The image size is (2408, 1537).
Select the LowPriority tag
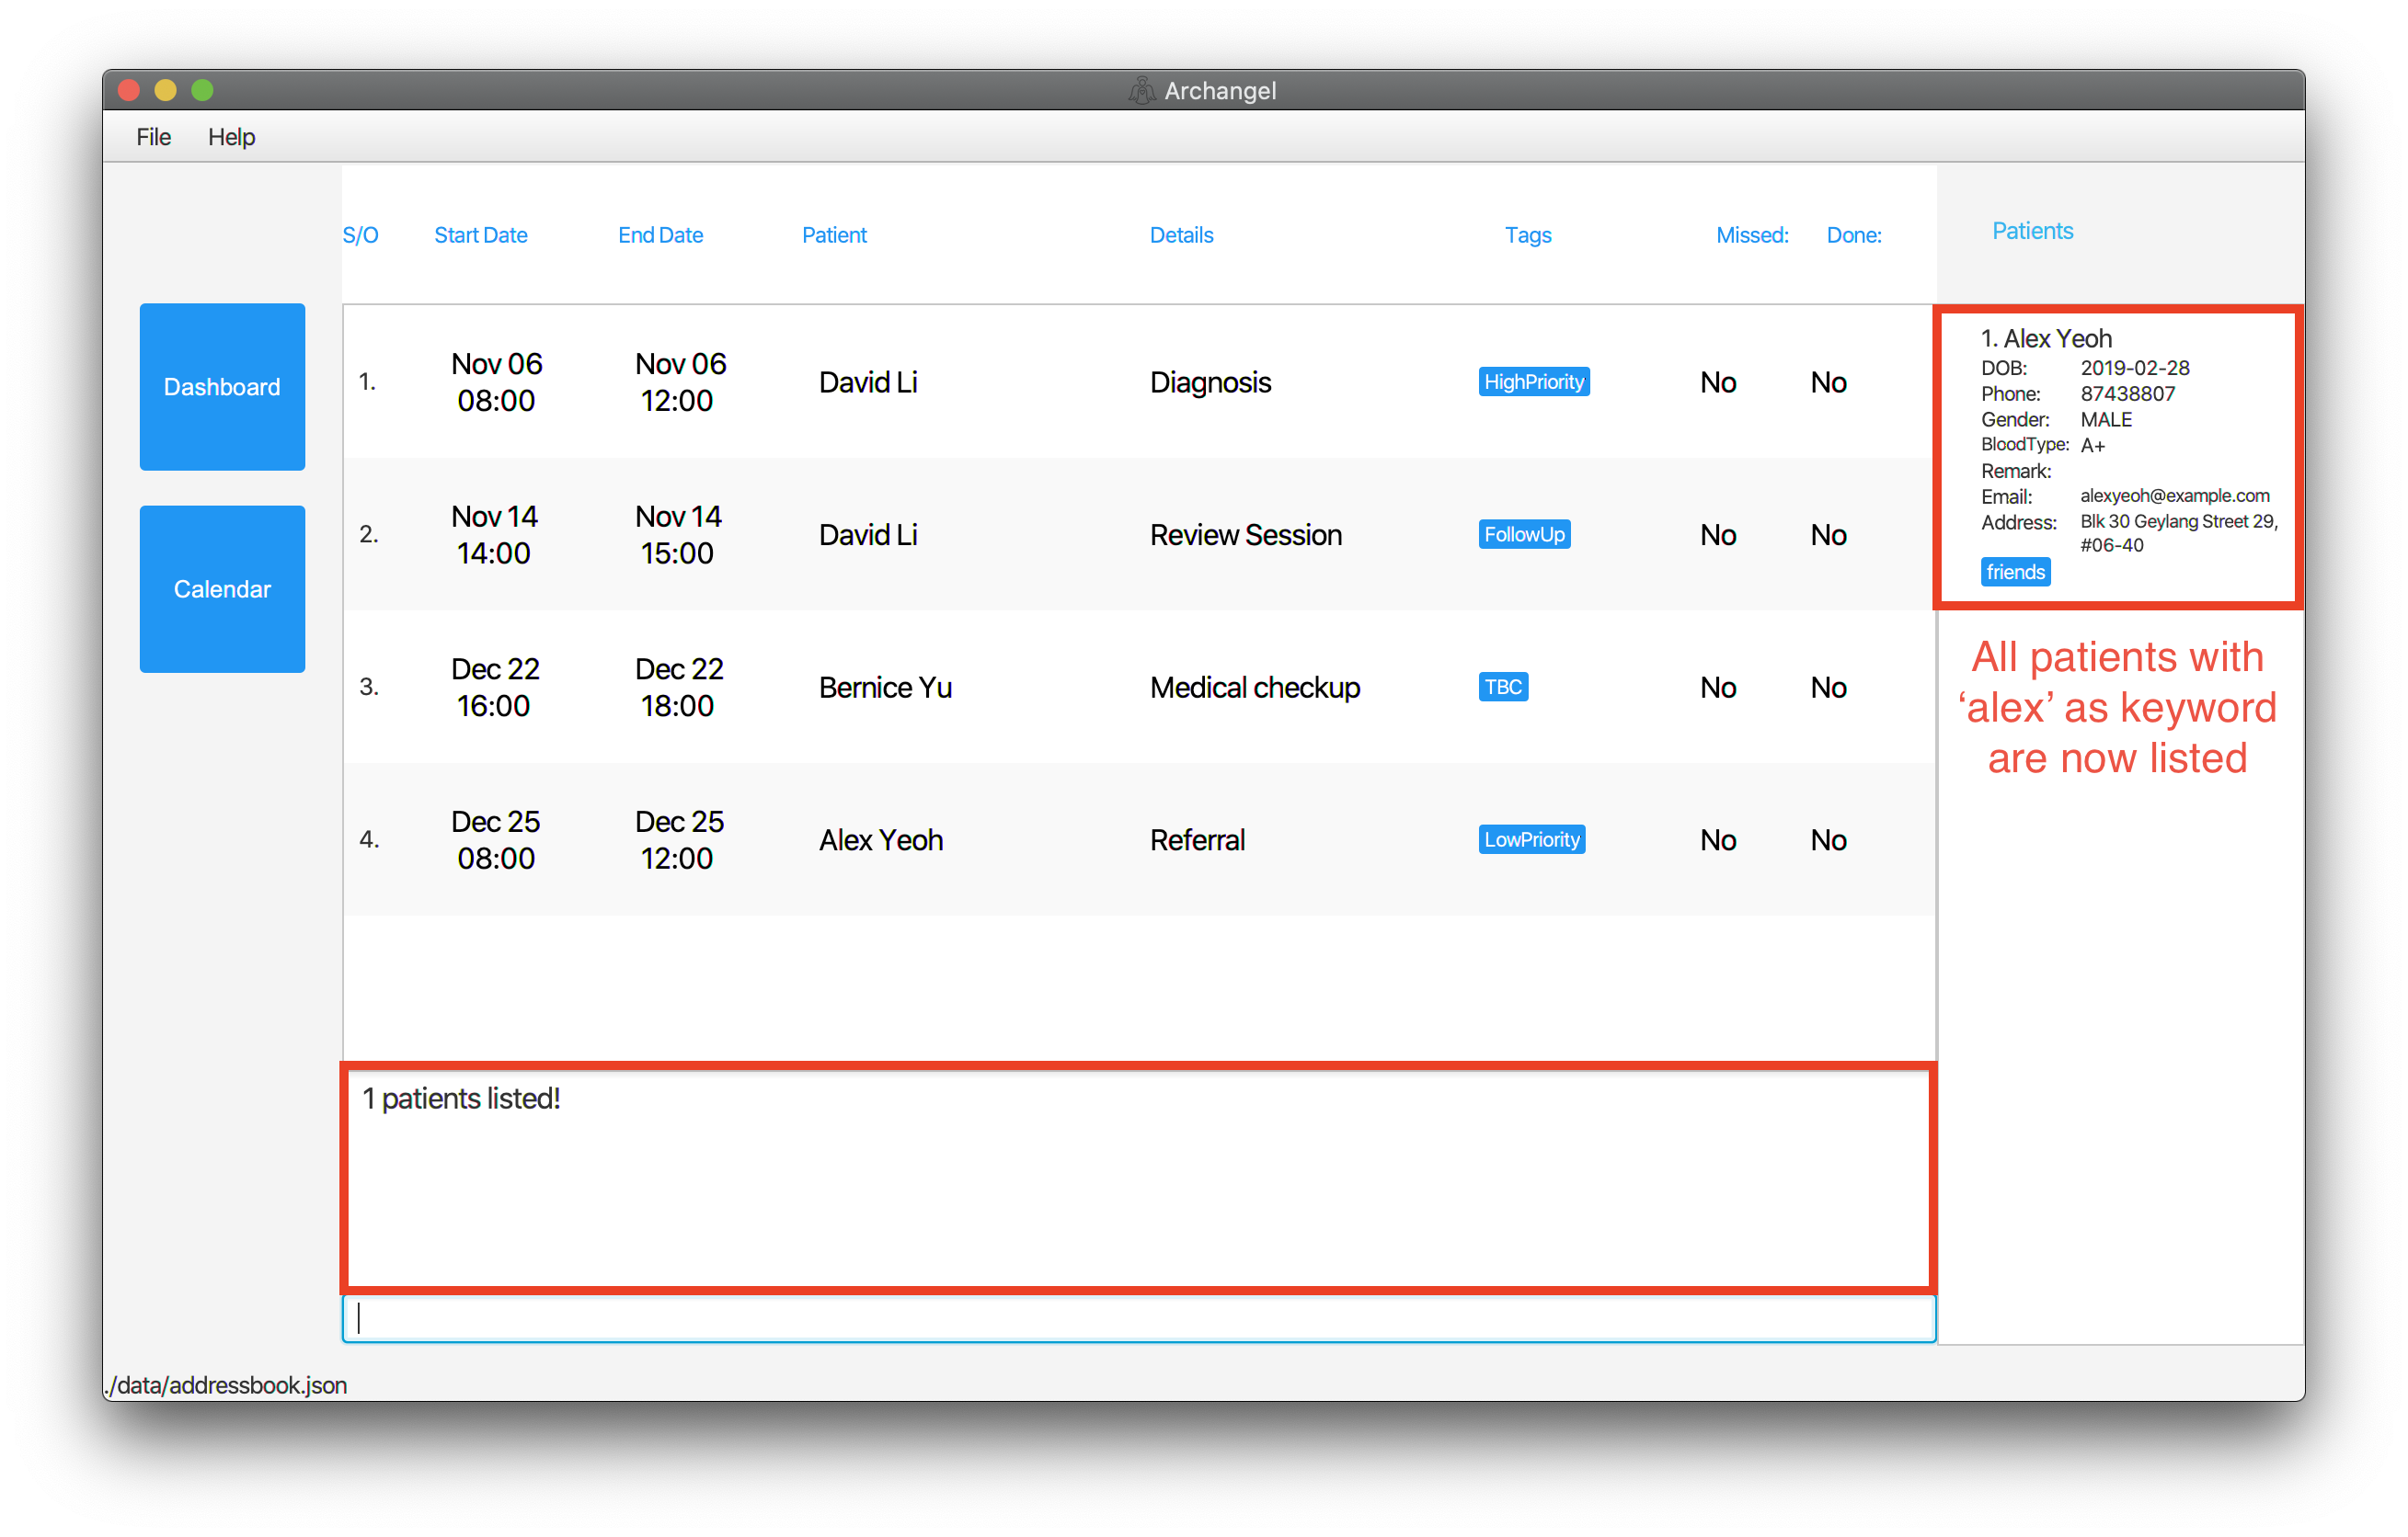(1531, 840)
